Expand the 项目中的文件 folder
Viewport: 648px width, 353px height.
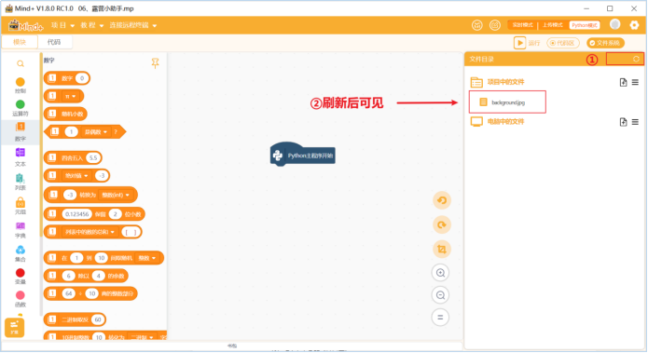(x=498, y=82)
